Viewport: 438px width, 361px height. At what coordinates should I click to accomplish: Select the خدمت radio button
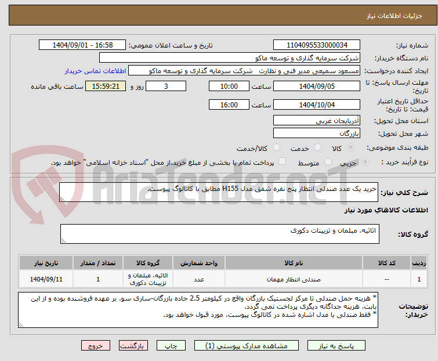point(317,147)
